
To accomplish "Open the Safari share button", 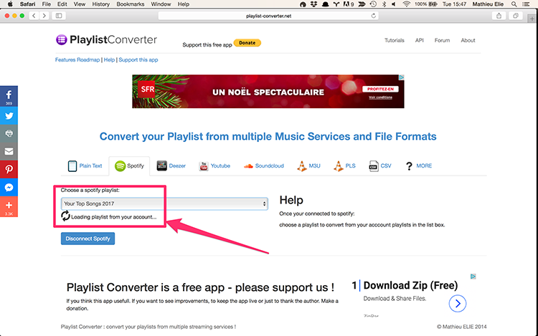I will 499,16.
